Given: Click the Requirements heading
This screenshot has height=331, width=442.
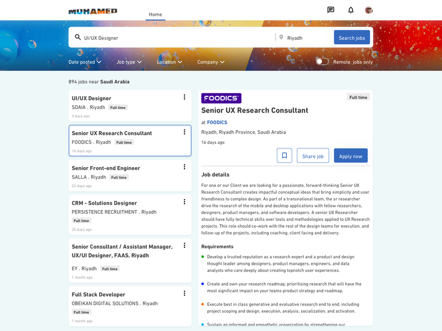Looking at the screenshot, I should point(217,247).
